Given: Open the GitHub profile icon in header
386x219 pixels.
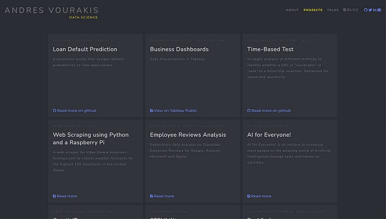Looking at the screenshot, I should point(366,10).
